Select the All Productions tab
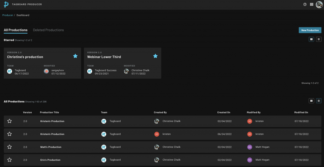324x167 pixels. point(16,30)
